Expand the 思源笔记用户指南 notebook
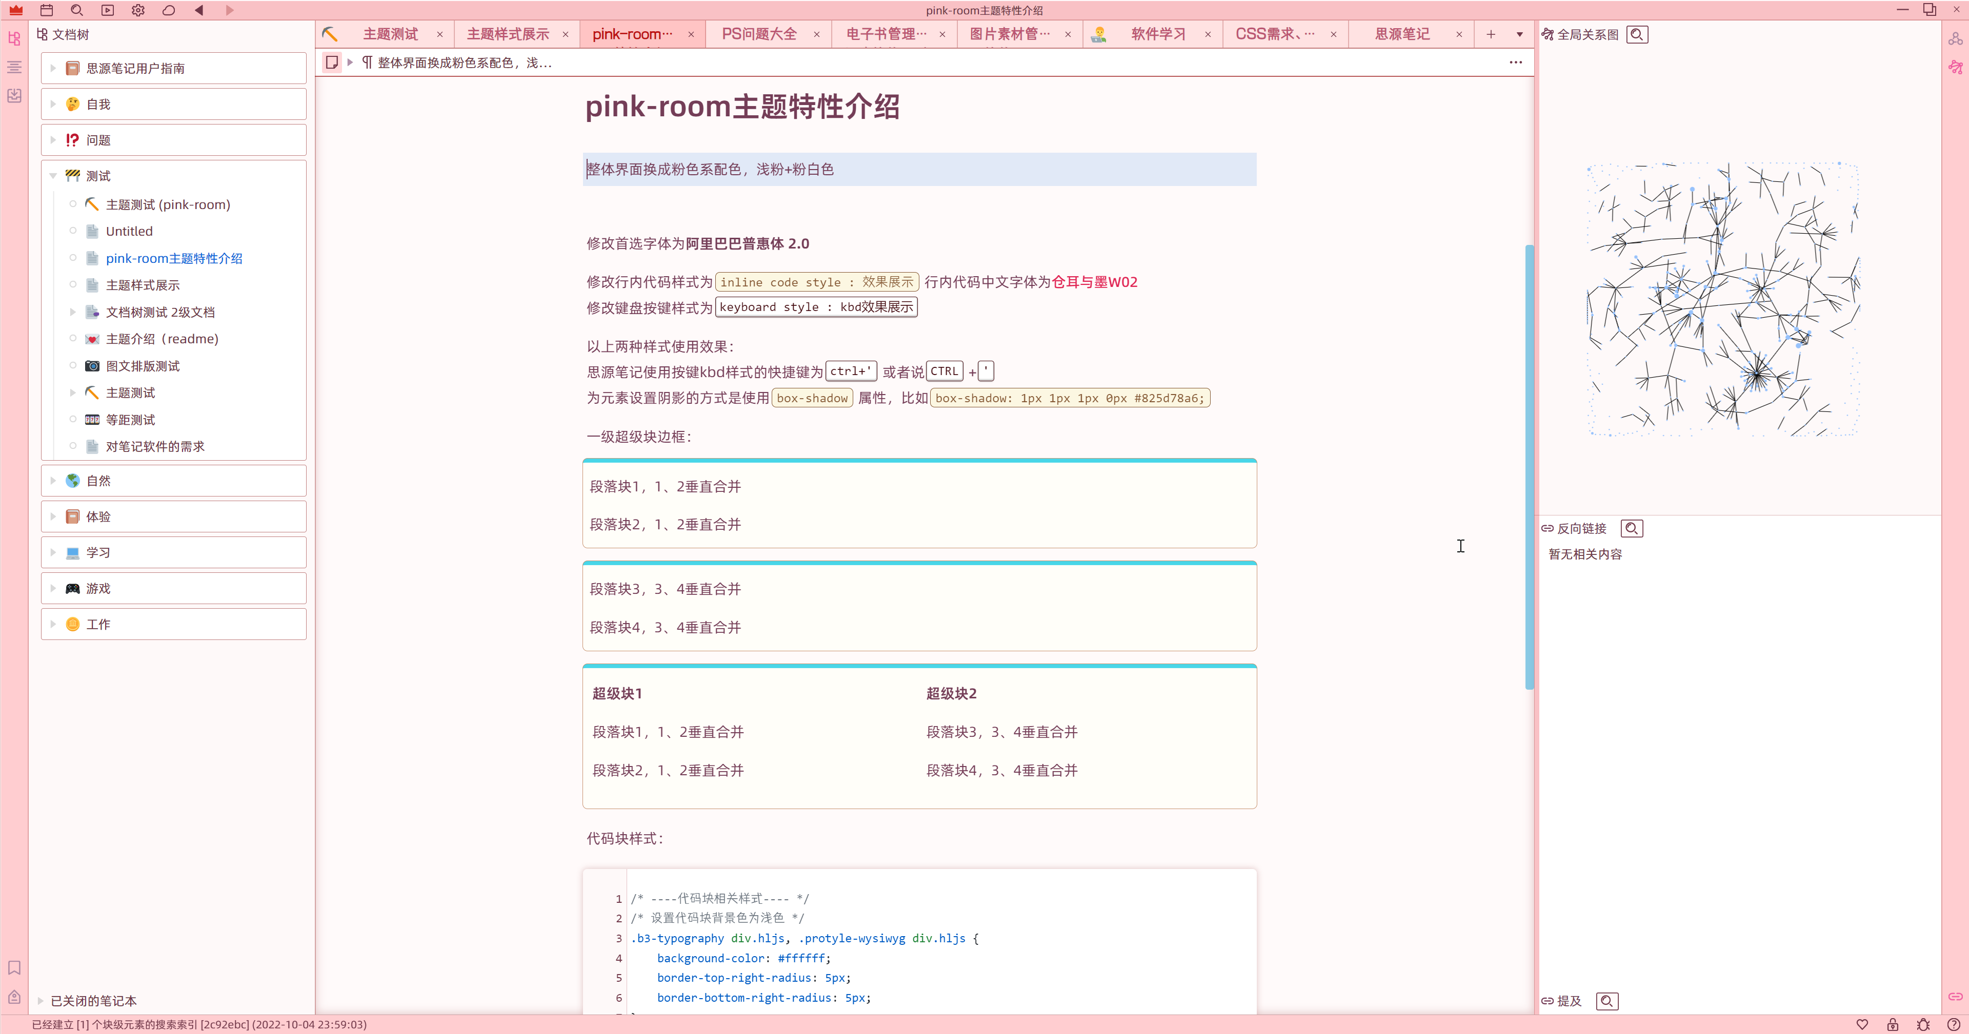 (x=53, y=68)
